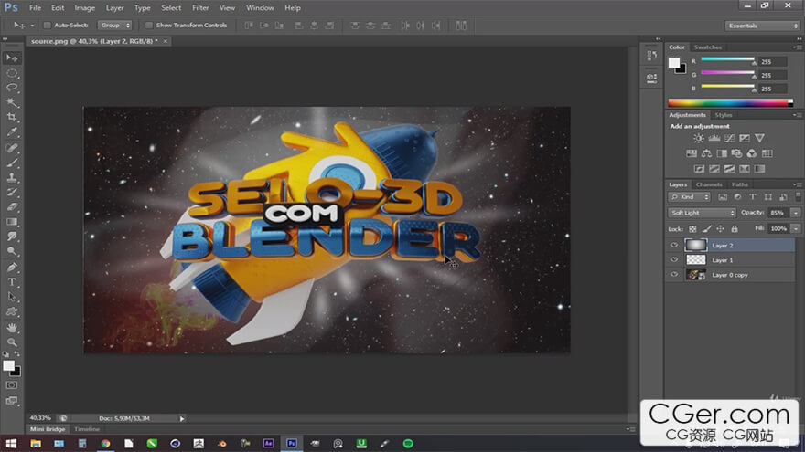Image resolution: width=805 pixels, height=452 pixels.
Task: Open the Filter menu
Action: tap(200, 7)
